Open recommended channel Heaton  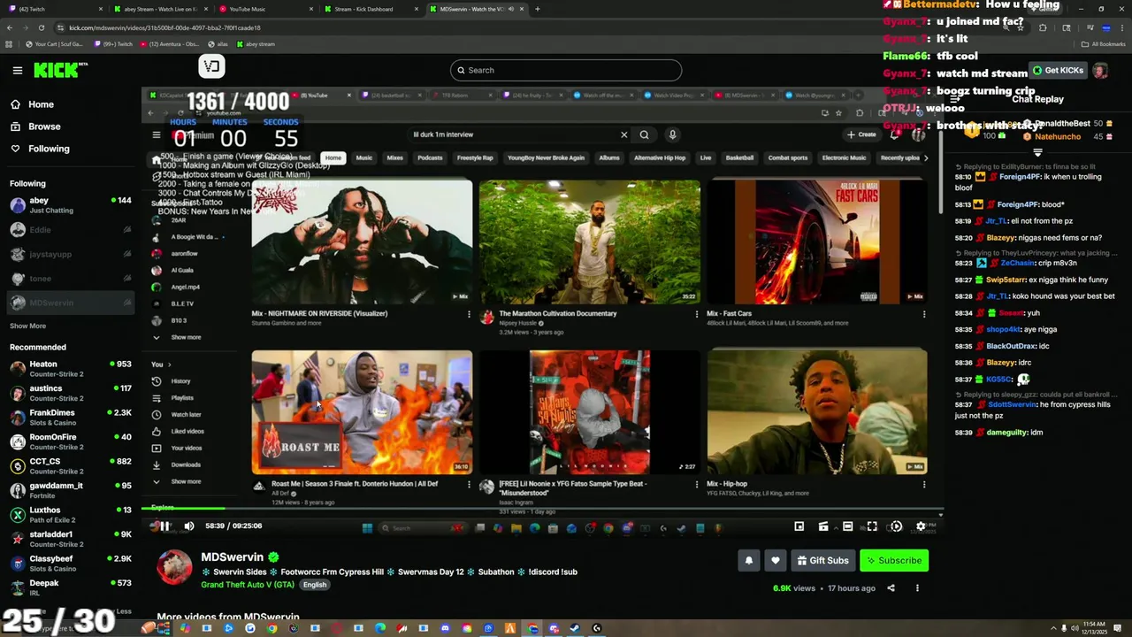[71, 368]
